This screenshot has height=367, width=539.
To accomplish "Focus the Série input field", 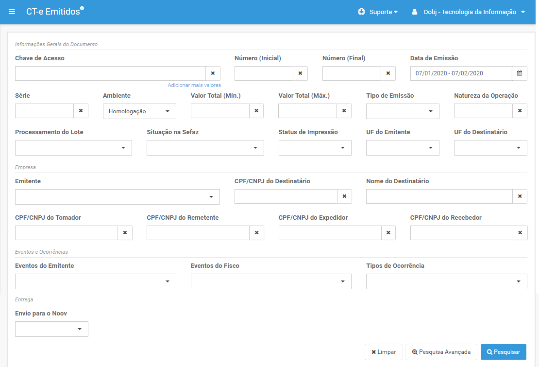I will coord(44,111).
